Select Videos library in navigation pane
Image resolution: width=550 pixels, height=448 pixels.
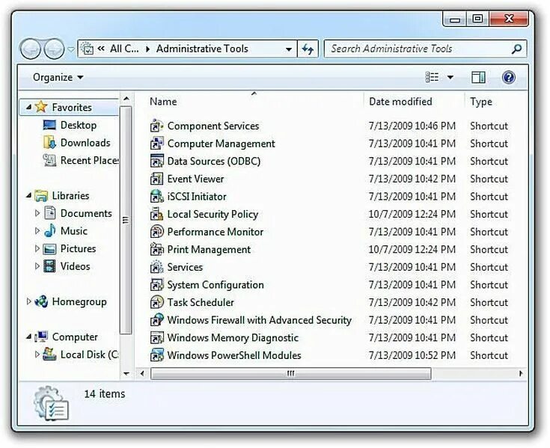coord(75,266)
